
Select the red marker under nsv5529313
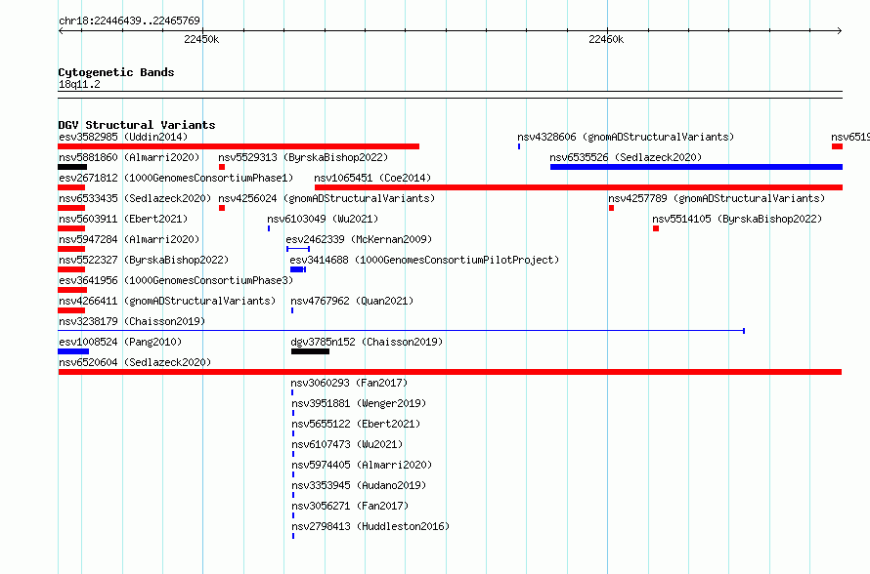(x=222, y=167)
